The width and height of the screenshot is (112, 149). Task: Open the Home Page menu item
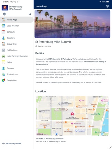tap(17, 20)
